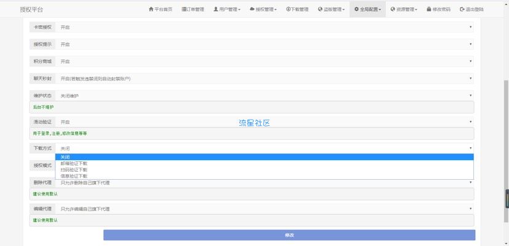Open the 编辑代理 dropdown
This screenshot has width=509, height=246.
coord(264,209)
